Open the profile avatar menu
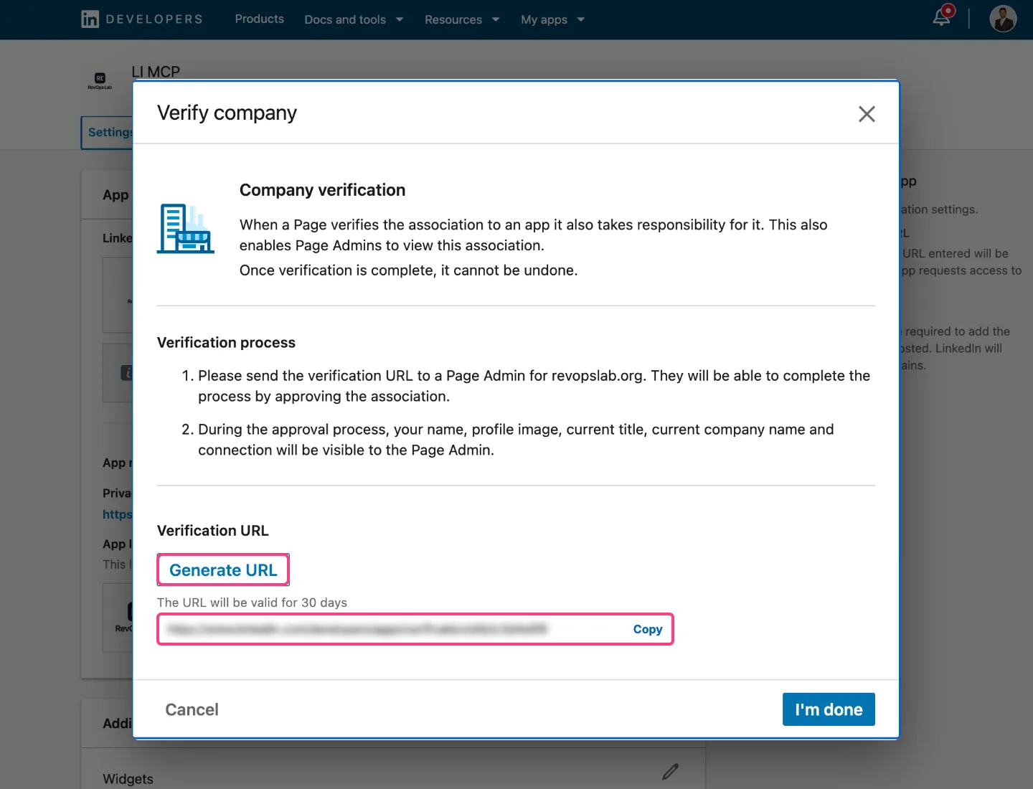 1003,19
